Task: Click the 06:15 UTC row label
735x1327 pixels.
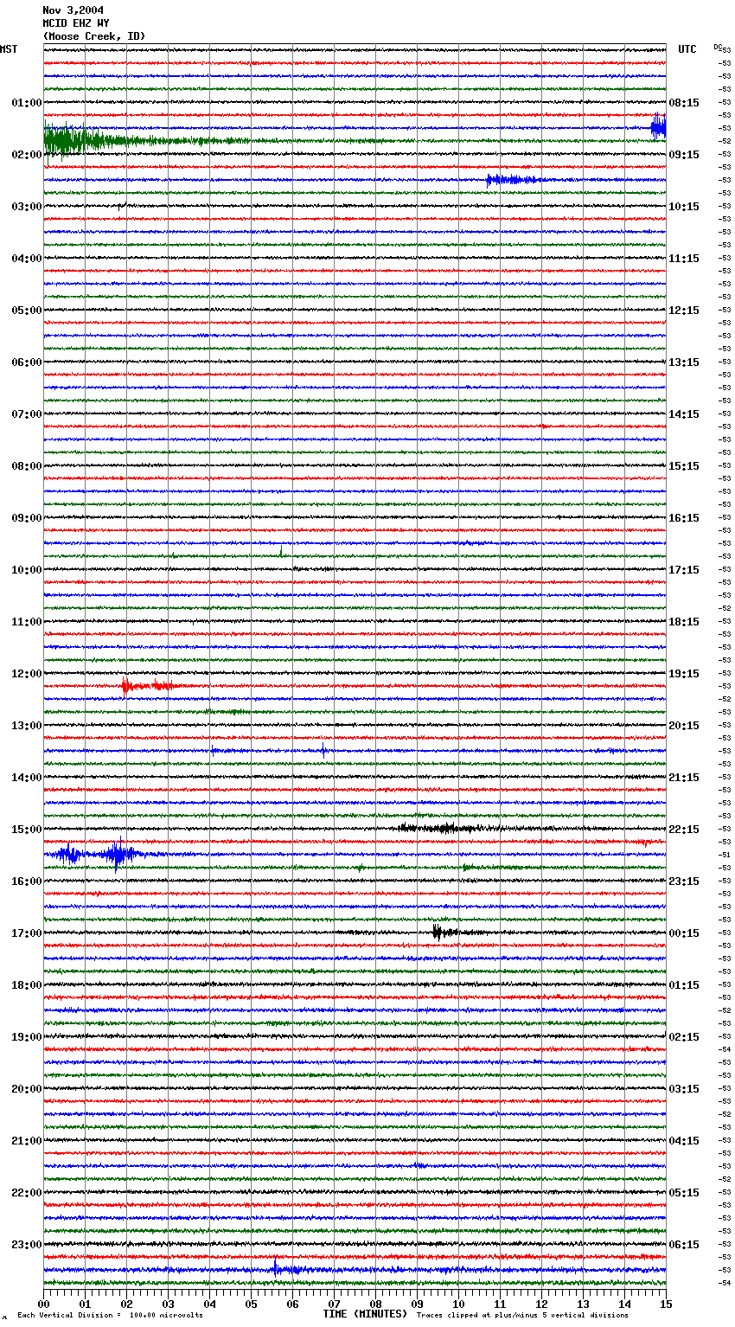Action: pyautogui.click(x=684, y=1245)
